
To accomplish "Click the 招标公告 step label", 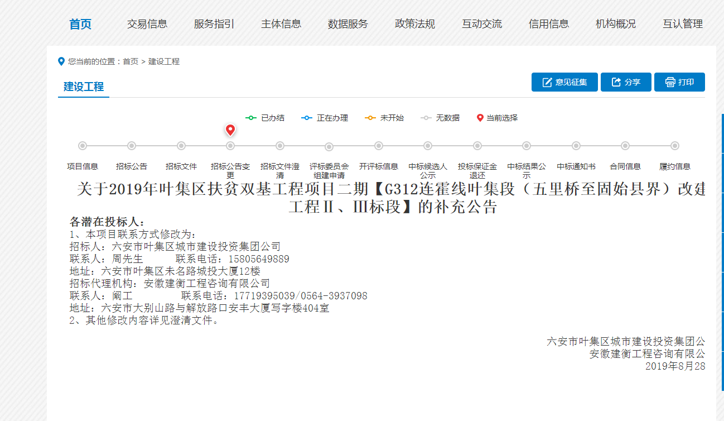I will coord(132,166).
